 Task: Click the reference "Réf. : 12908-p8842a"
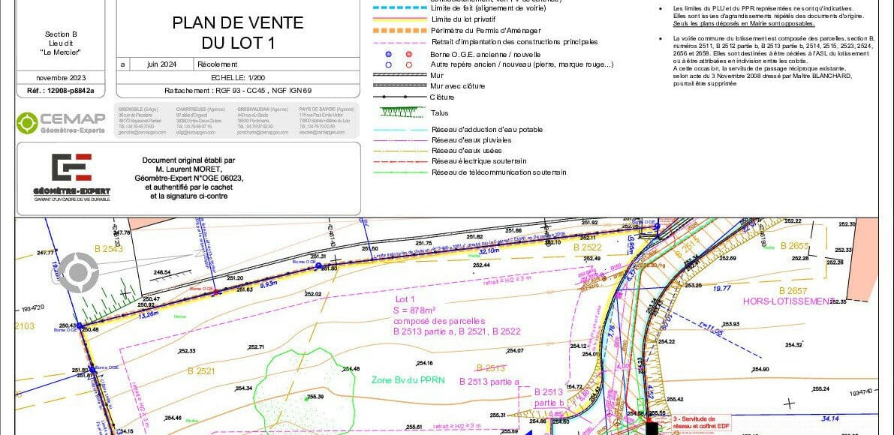[x=61, y=91]
